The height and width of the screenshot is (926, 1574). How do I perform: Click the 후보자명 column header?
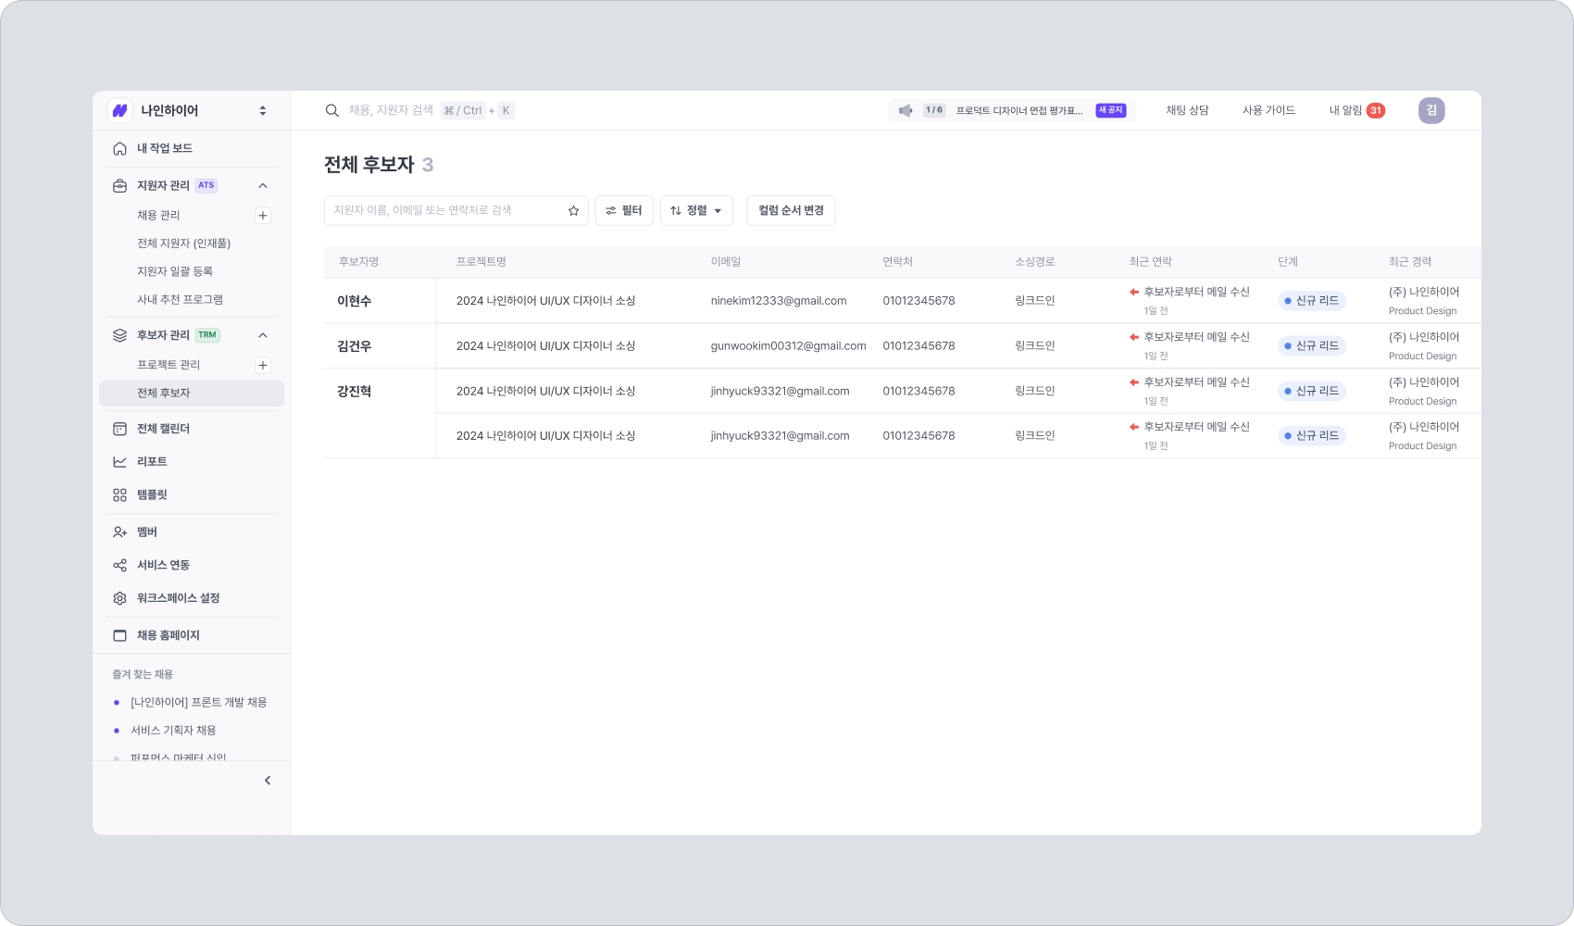[358, 262]
